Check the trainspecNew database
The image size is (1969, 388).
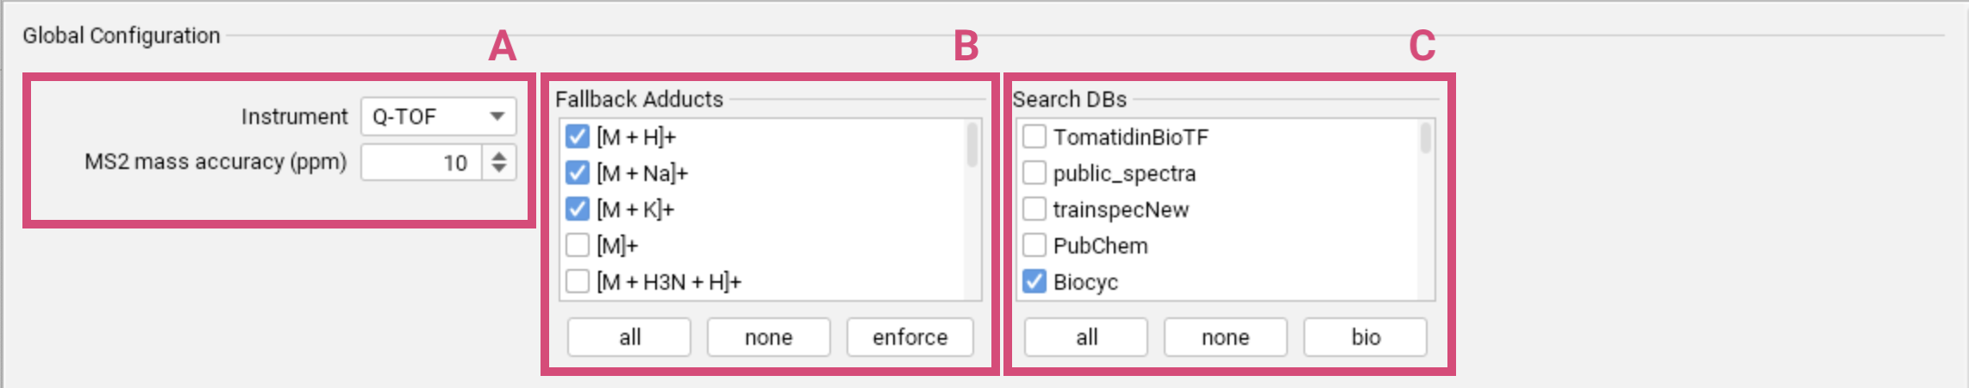[1035, 210]
